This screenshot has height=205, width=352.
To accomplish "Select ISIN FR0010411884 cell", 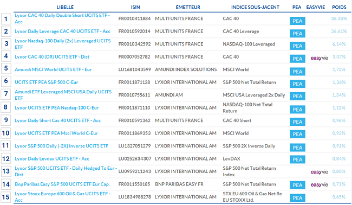I will pos(134,18).
